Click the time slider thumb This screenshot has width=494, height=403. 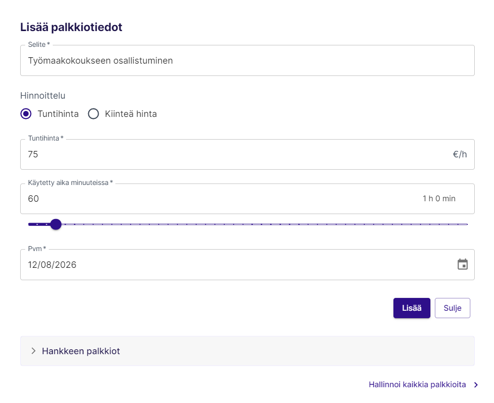tap(56, 224)
